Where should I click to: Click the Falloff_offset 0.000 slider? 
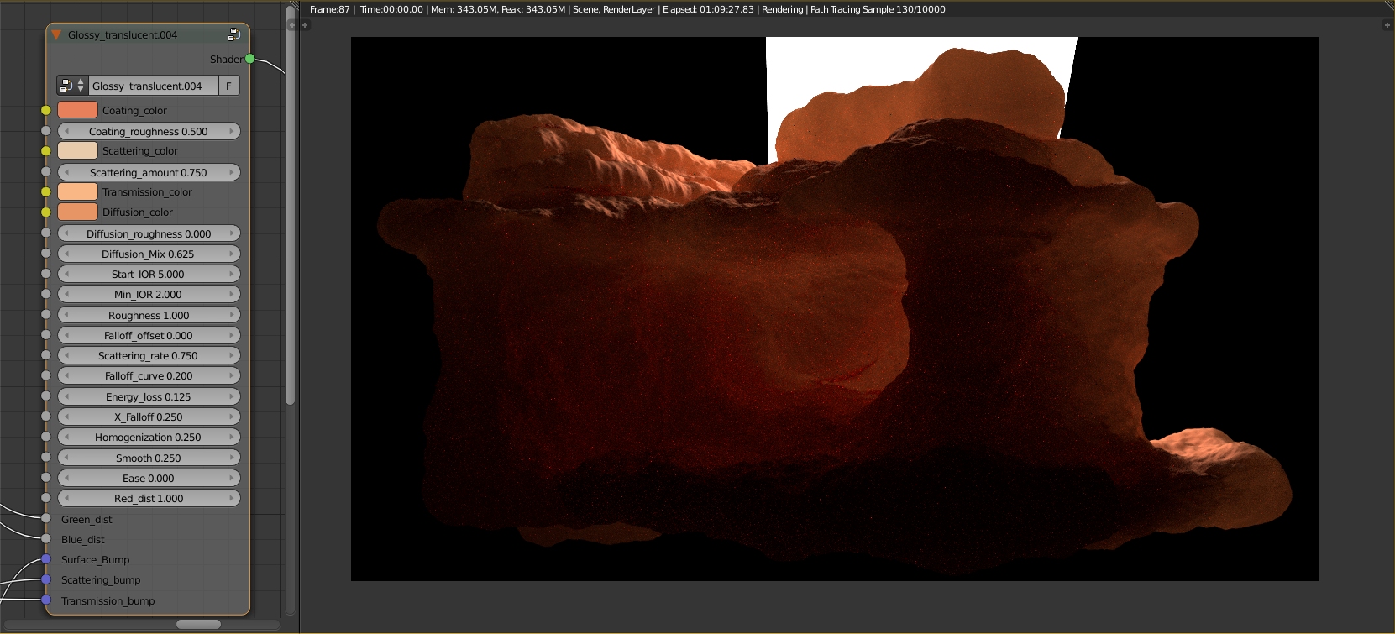[x=149, y=335]
